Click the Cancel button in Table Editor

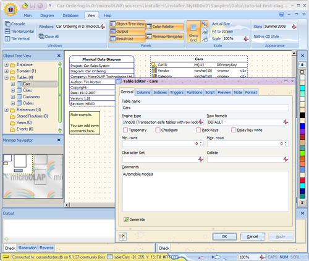252,236
